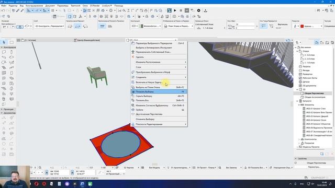
Task: Click the inject parameters syringe icon
Action: pyautogui.click(x=22, y=10)
